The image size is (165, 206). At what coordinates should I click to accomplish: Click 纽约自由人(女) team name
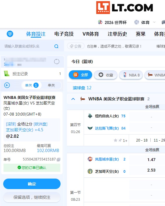[107, 116]
